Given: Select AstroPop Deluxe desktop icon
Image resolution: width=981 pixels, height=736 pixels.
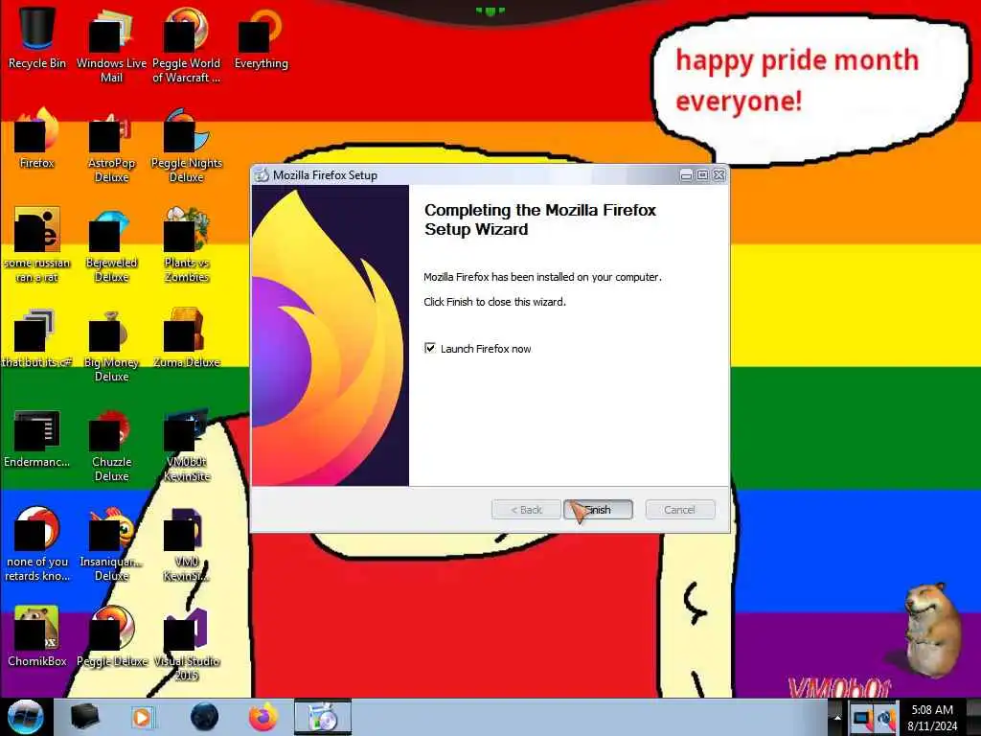Looking at the screenshot, I should [111, 146].
